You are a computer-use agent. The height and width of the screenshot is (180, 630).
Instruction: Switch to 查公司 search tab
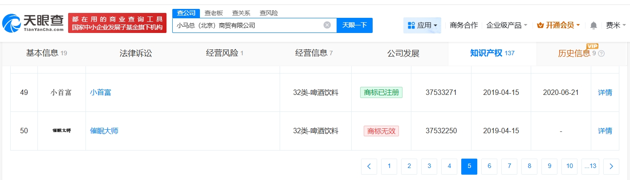pos(186,13)
